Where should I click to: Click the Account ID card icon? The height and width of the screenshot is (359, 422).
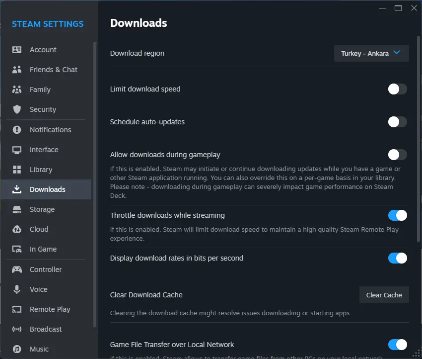pyautogui.click(x=17, y=50)
